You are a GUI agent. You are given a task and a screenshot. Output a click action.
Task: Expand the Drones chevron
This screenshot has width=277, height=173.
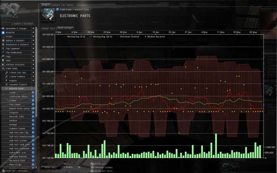[33, 36]
